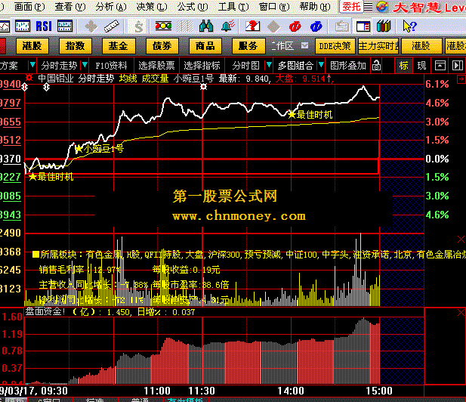Close the 盘面资金 panel with red X
Image resolution: width=466 pixels, height=402 pixels.
pos(461,313)
